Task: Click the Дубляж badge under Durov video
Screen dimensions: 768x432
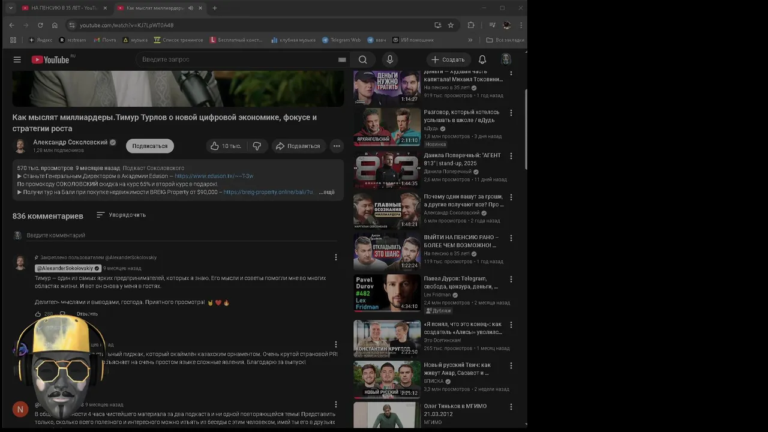Action: click(438, 311)
